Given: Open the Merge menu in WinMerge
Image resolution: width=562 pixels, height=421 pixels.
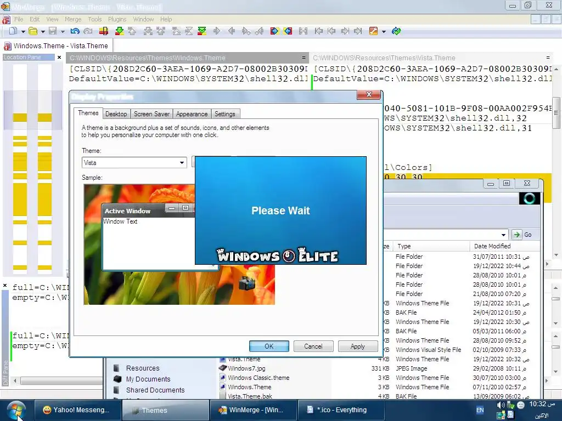Looking at the screenshot, I should (x=73, y=19).
